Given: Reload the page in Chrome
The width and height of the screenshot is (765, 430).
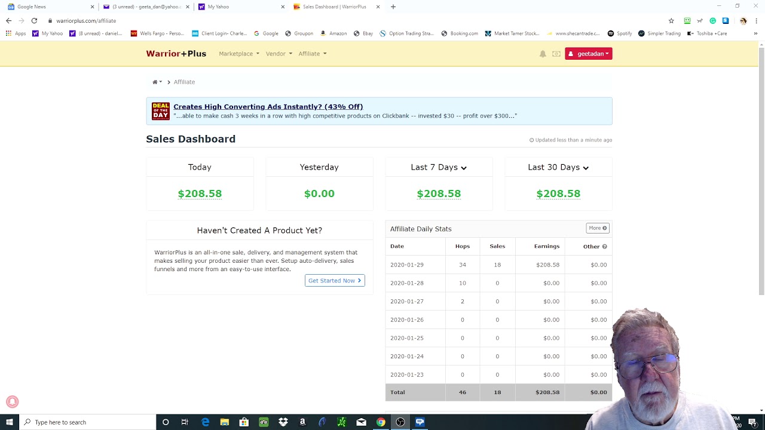Looking at the screenshot, I should [x=34, y=20].
